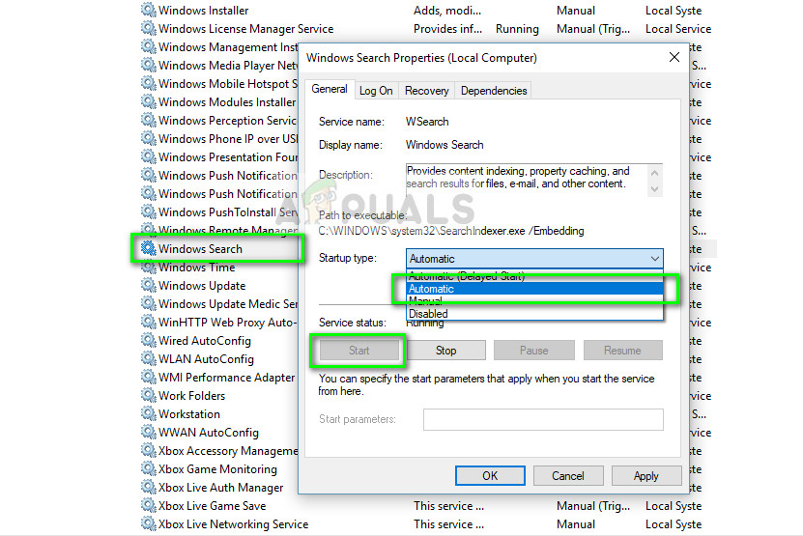This screenshot has height=536, width=803.
Task: Confirm the dialog with OK
Action: pos(490,475)
